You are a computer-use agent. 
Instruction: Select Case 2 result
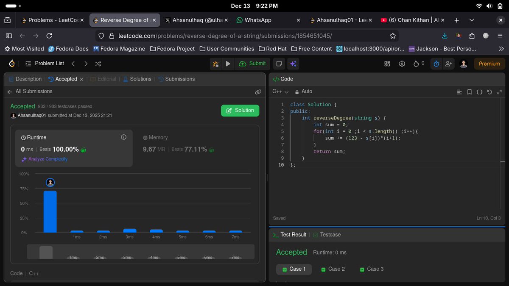333,269
